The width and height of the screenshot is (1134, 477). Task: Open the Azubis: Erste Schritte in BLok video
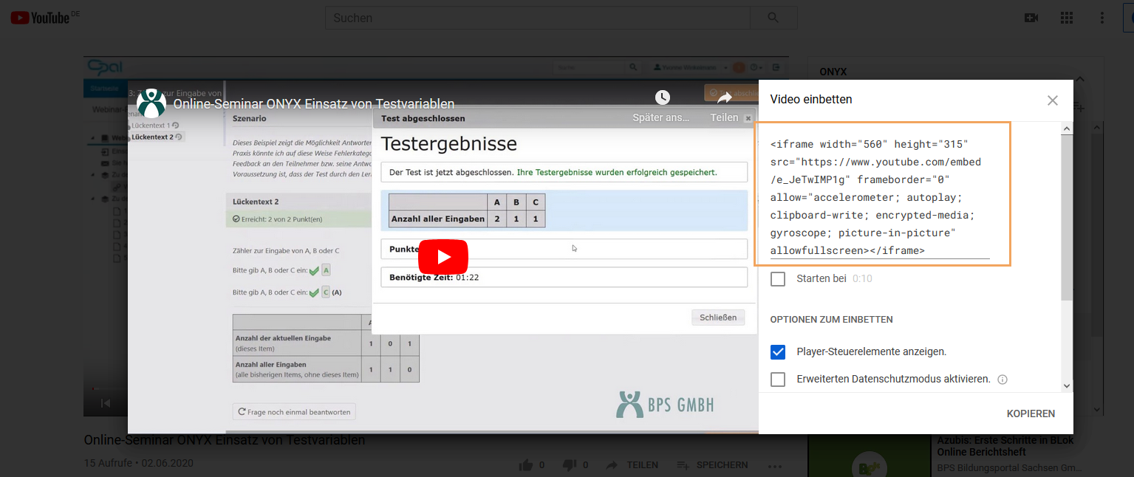coord(1005,445)
